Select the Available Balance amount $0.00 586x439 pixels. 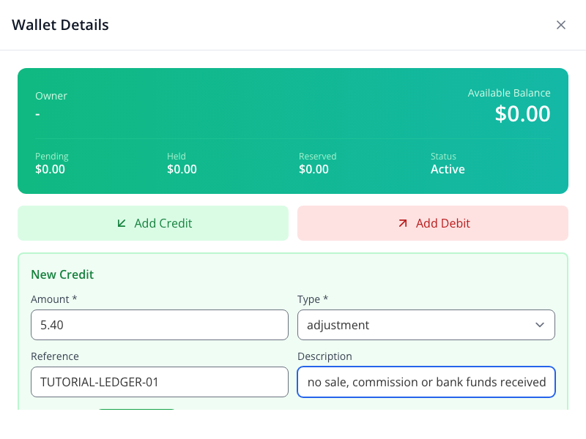522,113
